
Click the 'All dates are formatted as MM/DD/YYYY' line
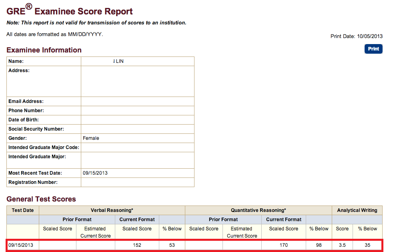point(55,34)
